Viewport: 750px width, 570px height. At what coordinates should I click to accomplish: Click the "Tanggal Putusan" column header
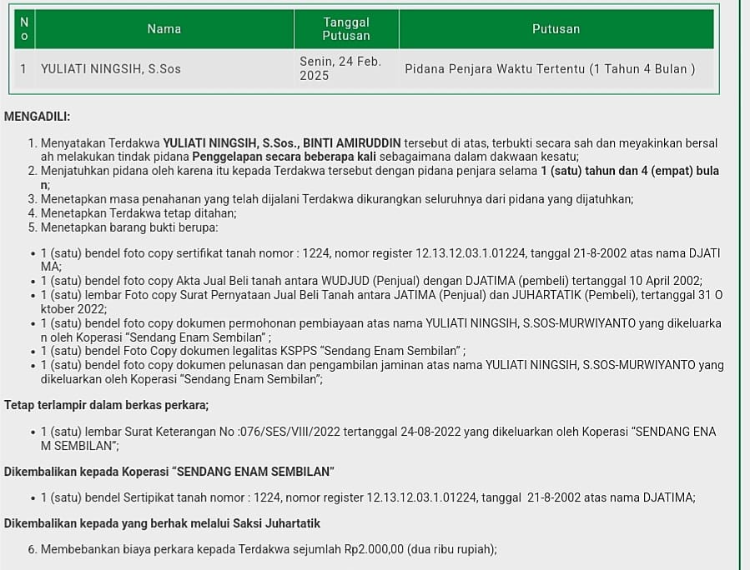[346, 29]
